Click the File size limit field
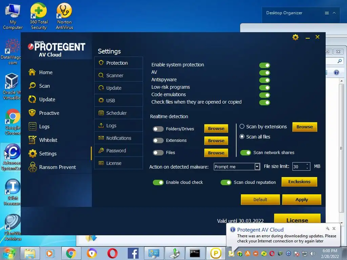 click(x=299, y=167)
